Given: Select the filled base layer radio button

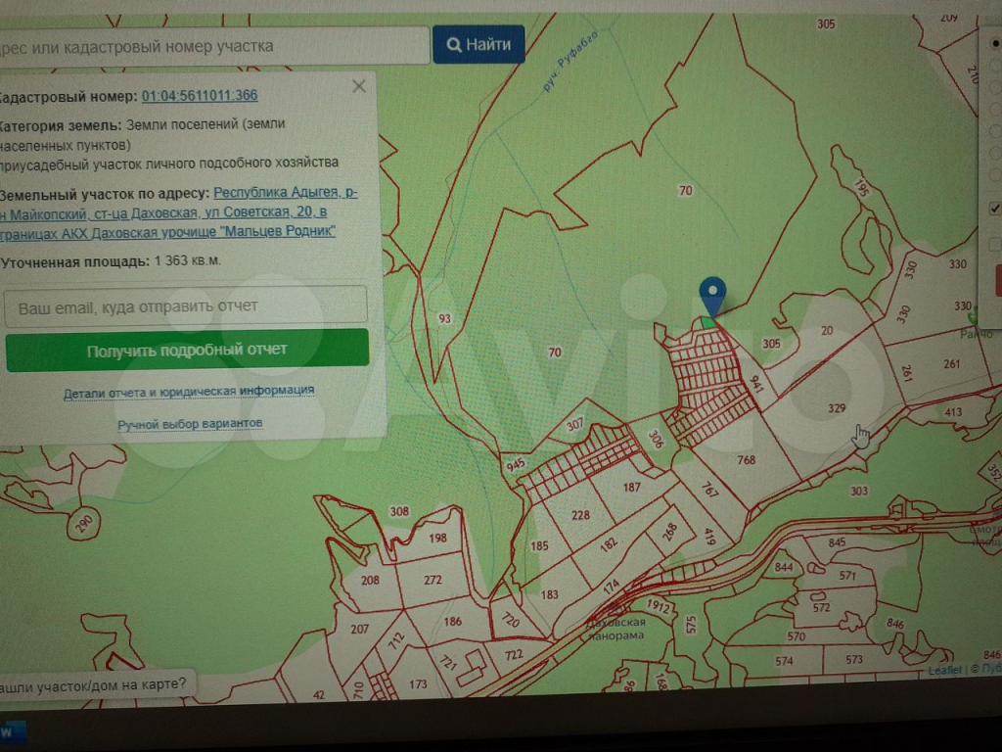Looking at the screenshot, I should click(995, 43).
